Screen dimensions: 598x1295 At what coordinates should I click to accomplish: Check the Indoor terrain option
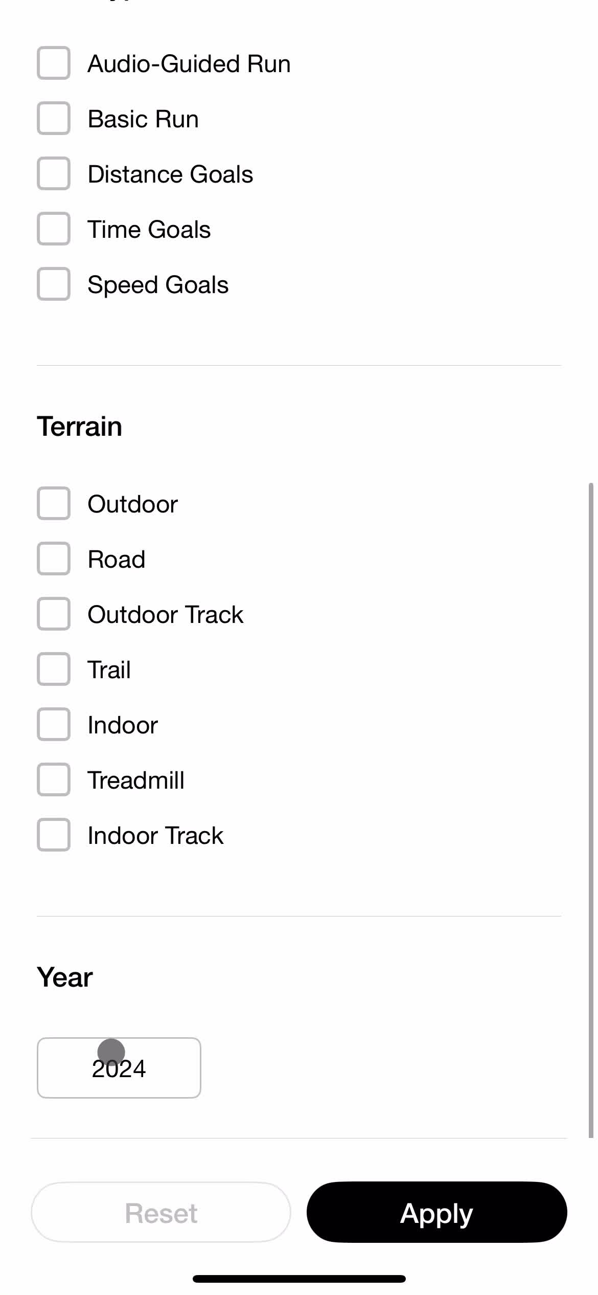(x=53, y=725)
